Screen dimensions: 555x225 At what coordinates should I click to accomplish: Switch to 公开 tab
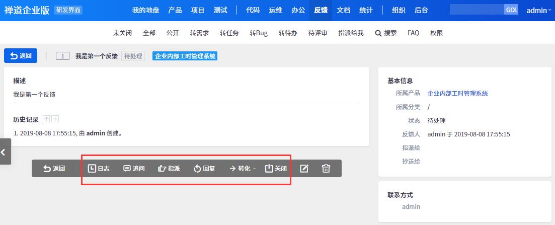173,33
